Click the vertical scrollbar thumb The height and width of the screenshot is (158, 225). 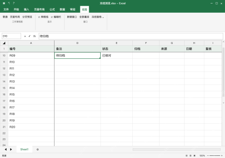(223, 72)
